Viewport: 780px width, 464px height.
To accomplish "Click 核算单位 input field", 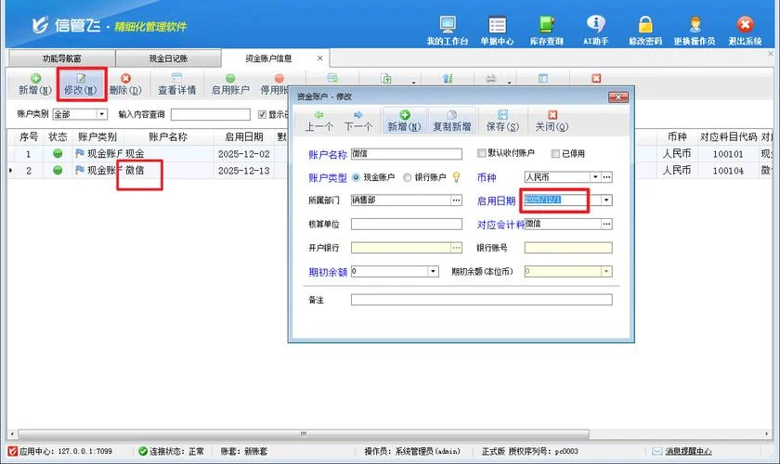I will 407,225.
